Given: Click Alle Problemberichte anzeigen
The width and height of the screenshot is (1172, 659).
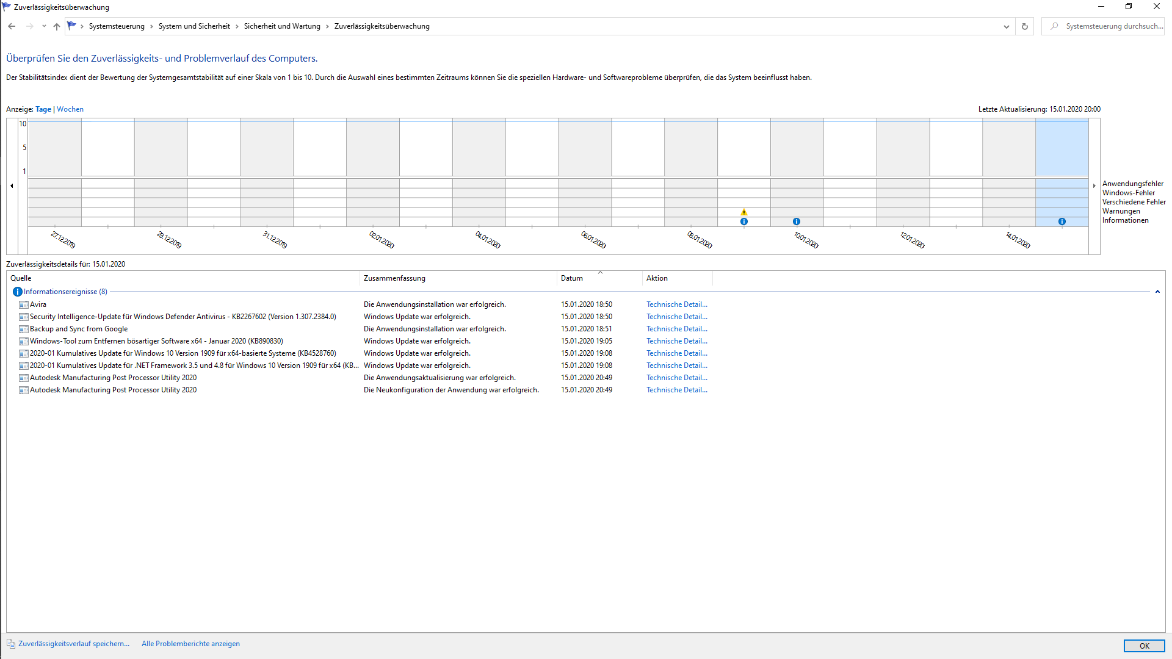Looking at the screenshot, I should click(190, 644).
